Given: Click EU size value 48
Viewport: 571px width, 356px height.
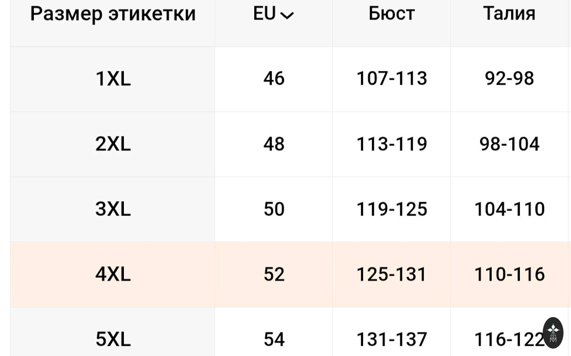Looking at the screenshot, I should click(x=274, y=144).
